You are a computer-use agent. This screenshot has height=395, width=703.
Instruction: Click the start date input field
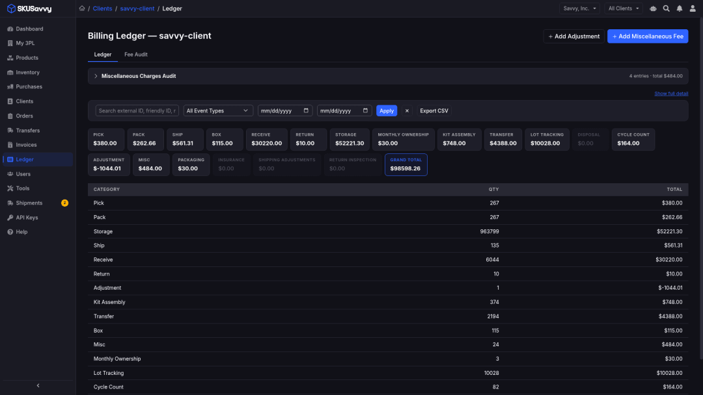(284, 110)
